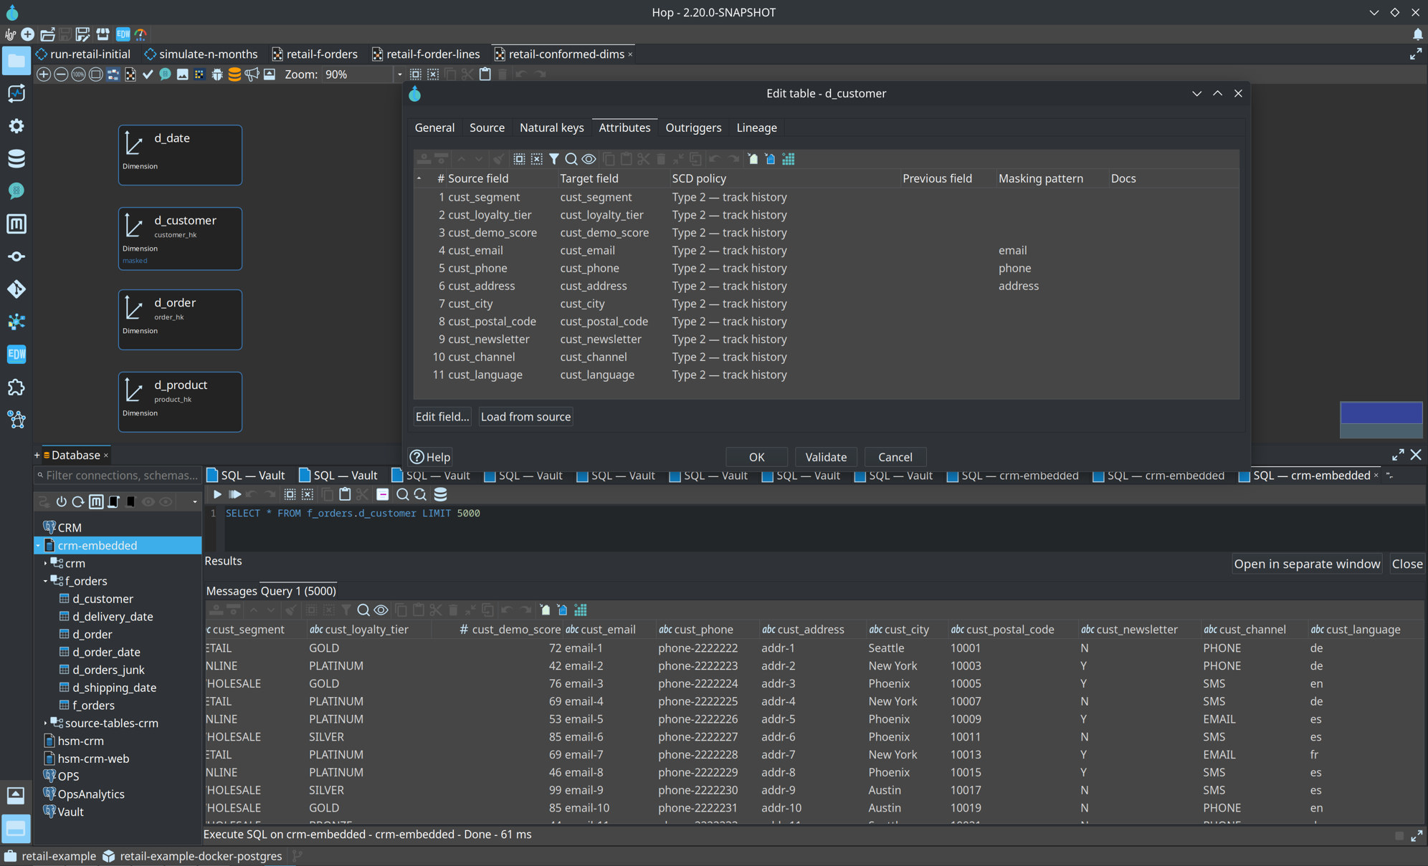Expand the source-tables-crm tree node
The width and height of the screenshot is (1428, 866).
46,723
